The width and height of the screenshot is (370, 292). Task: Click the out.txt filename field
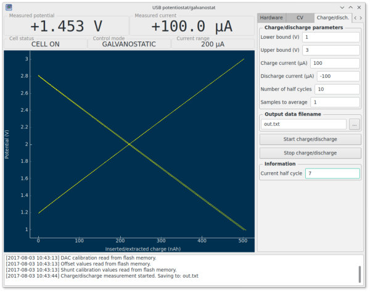(x=303, y=124)
